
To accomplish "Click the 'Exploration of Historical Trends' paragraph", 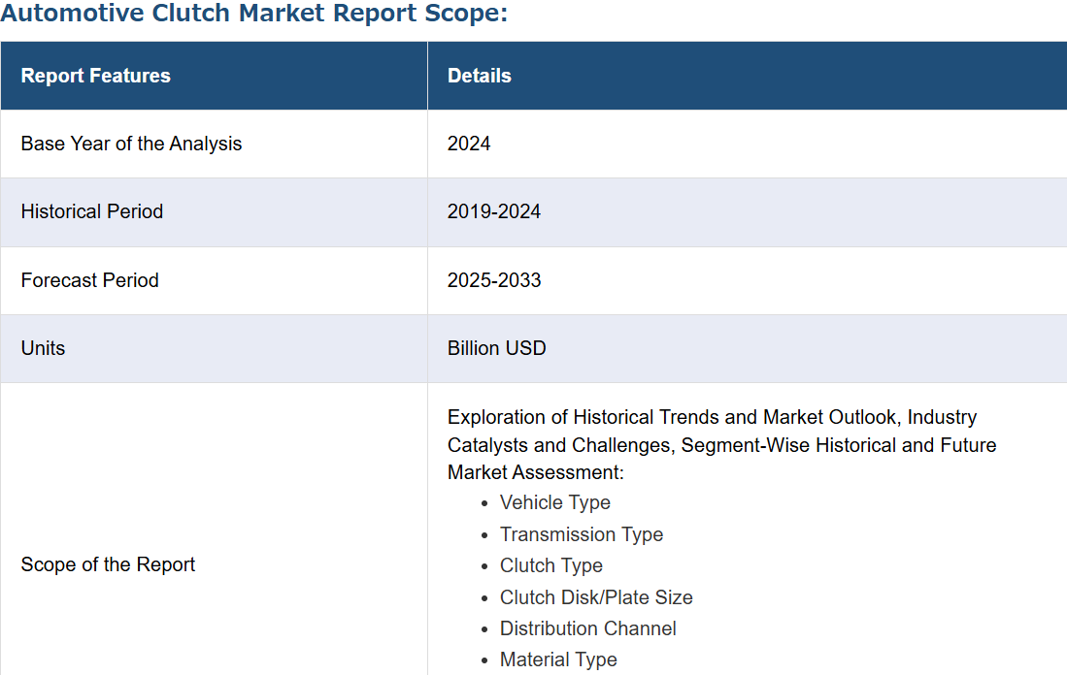I will click(x=722, y=444).
